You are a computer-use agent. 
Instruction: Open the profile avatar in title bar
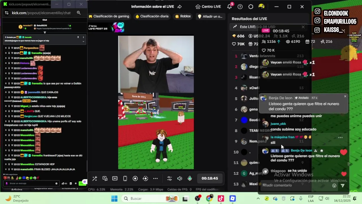(x=261, y=7)
